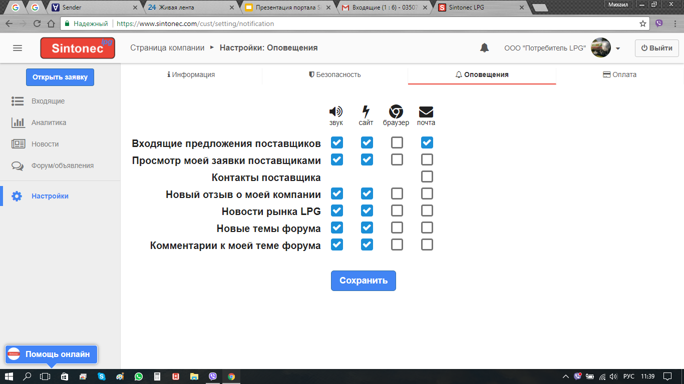684x384 pixels.
Task: Click the sound speaker column icon
Action: tap(336, 112)
